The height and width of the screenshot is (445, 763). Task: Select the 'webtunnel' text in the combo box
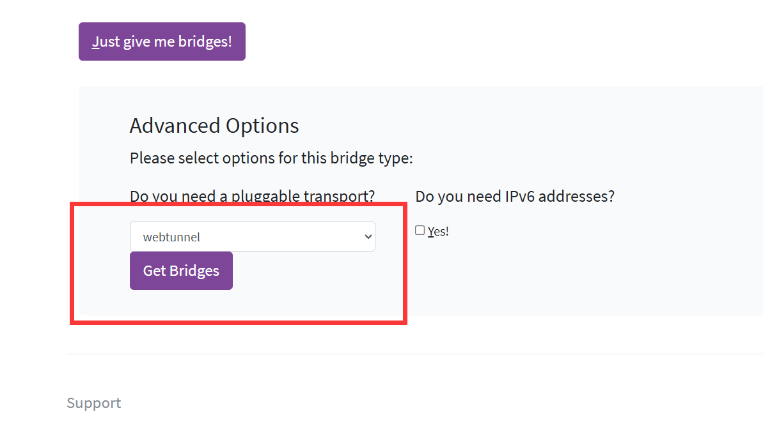click(x=171, y=238)
